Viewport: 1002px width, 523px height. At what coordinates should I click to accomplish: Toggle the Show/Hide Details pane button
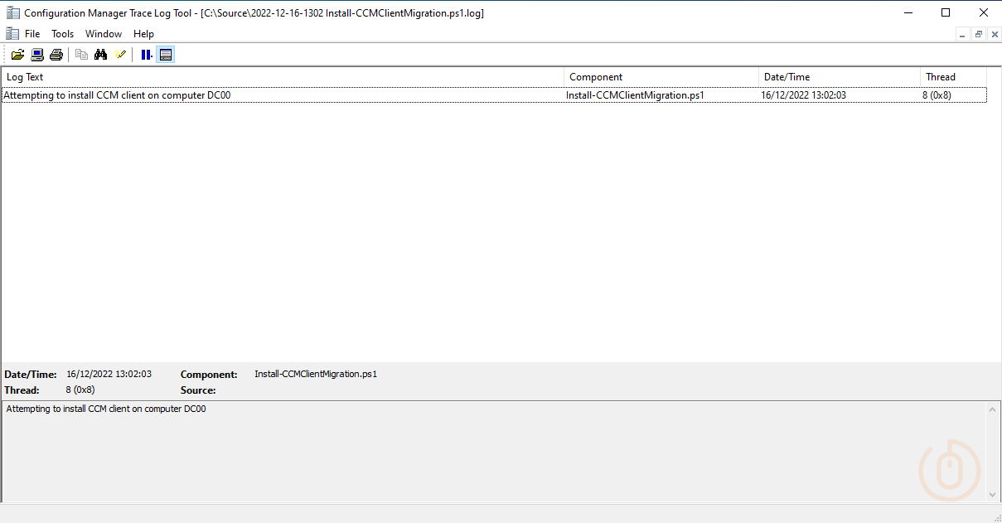(x=166, y=55)
